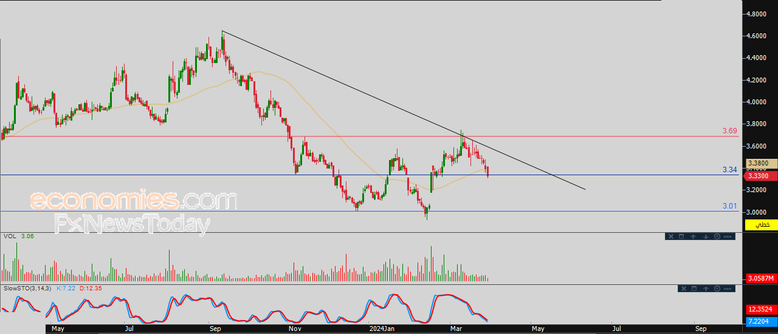Open VOL panel settings gear

pos(717,236)
